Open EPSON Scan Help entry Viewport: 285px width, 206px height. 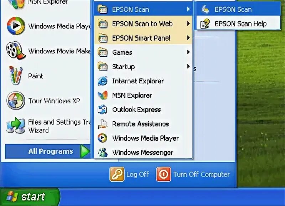tap(238, 24)
